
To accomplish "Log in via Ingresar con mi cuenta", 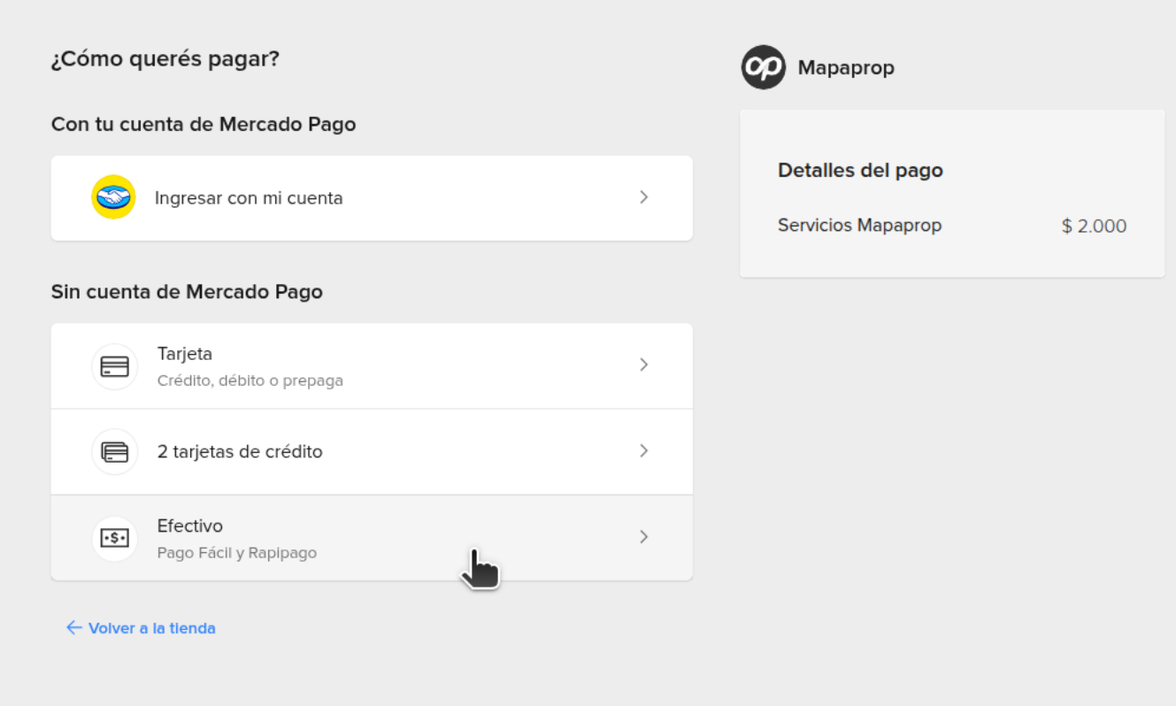I will pyautogui.click(x=372, y=198).
